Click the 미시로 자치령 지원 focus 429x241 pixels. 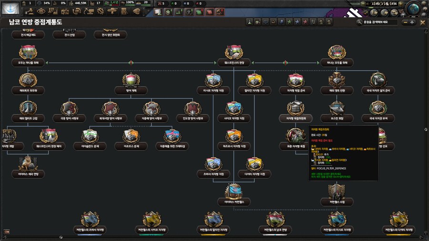pyautogui.click(x=214, y=80)
